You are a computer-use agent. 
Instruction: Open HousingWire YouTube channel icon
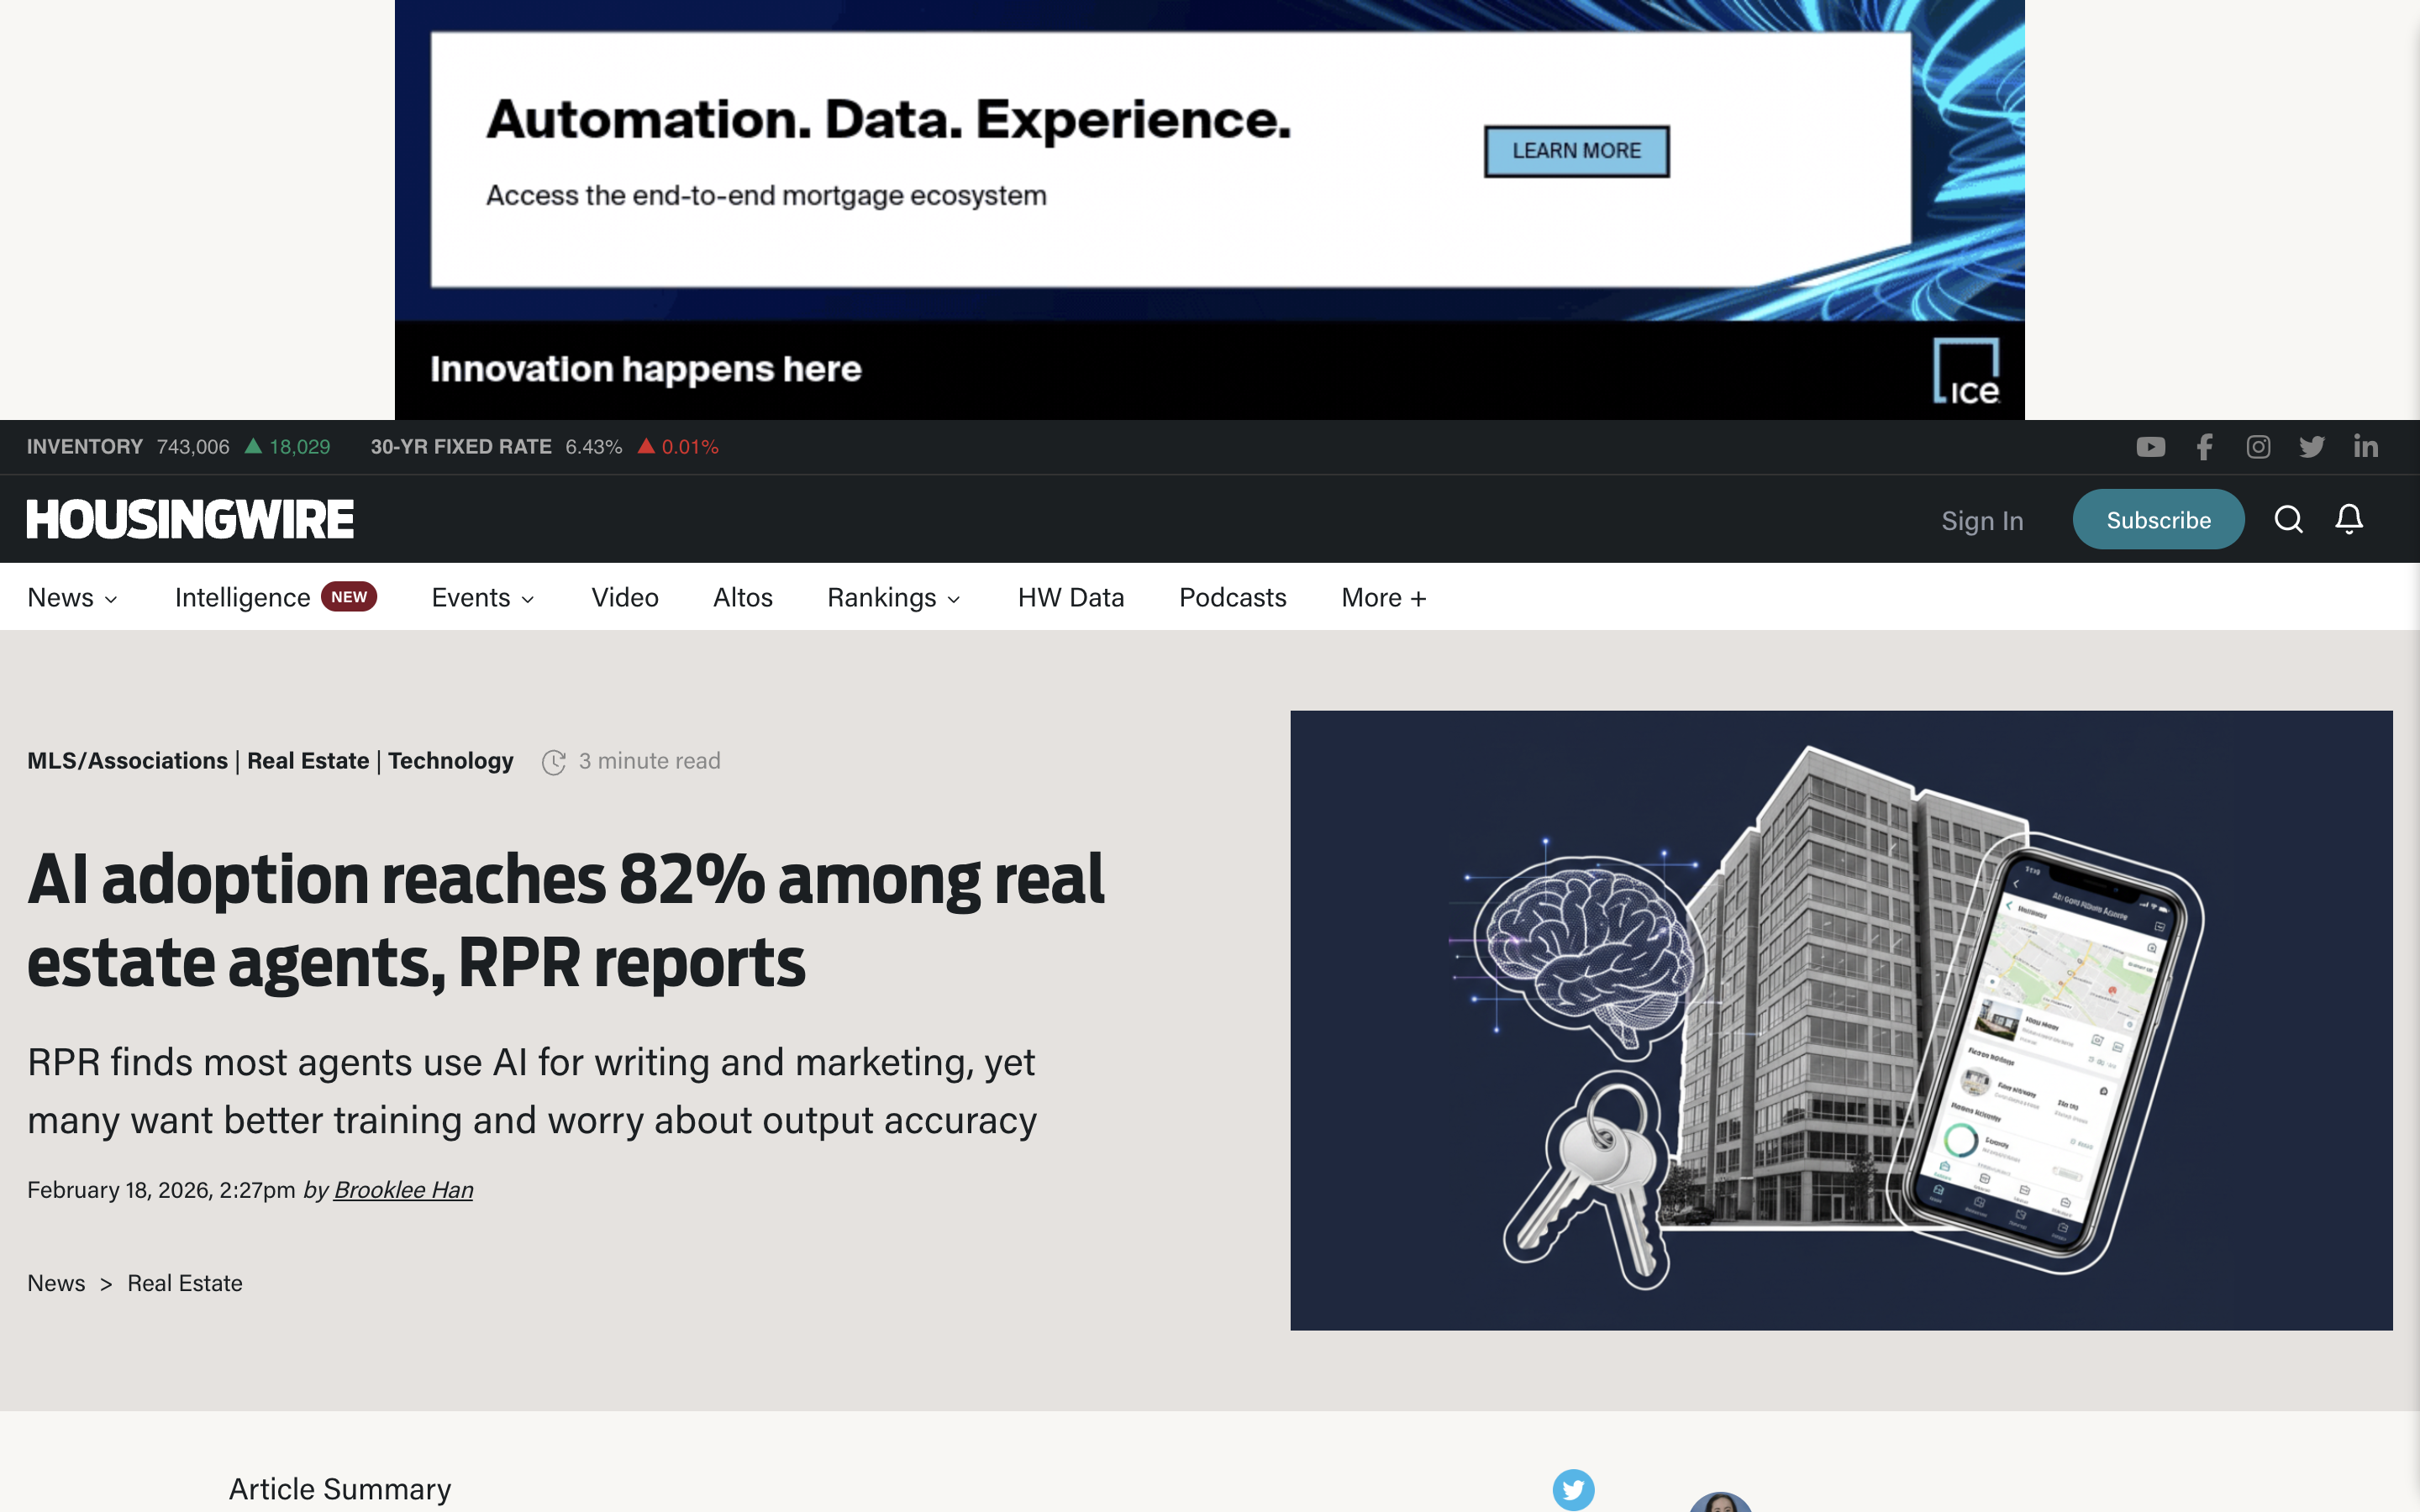[2150, 447]
